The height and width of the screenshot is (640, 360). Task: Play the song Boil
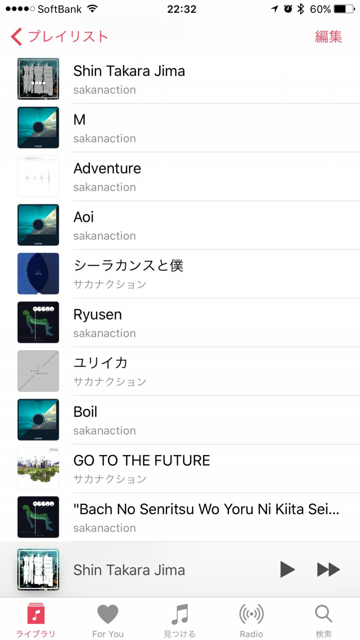[x=180, y=420]
